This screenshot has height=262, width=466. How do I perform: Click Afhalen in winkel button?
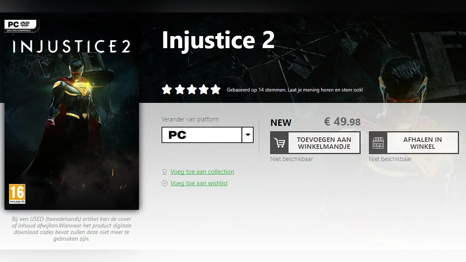click(414, 143)
